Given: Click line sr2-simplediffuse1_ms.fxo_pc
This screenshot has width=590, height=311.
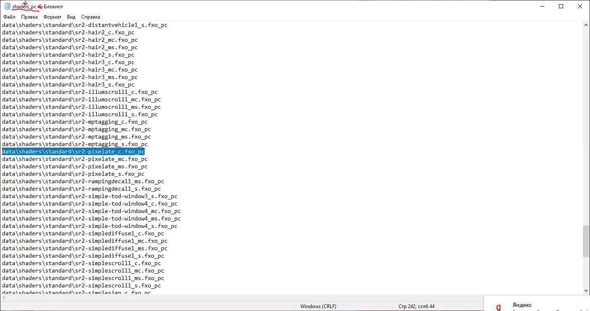Looking at the screenshot, I should click(x=85, y=249).
